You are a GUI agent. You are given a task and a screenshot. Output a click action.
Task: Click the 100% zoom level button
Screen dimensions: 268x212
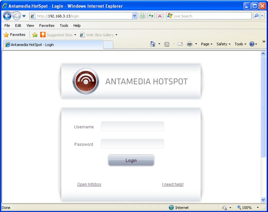click(244, 208)
